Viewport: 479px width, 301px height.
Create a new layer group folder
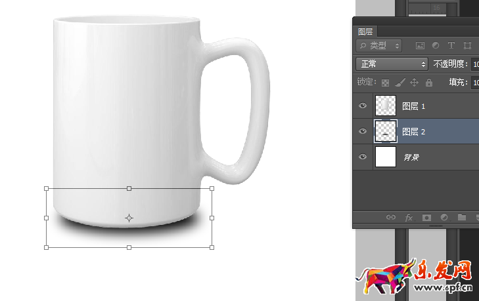tap(462, 217)
